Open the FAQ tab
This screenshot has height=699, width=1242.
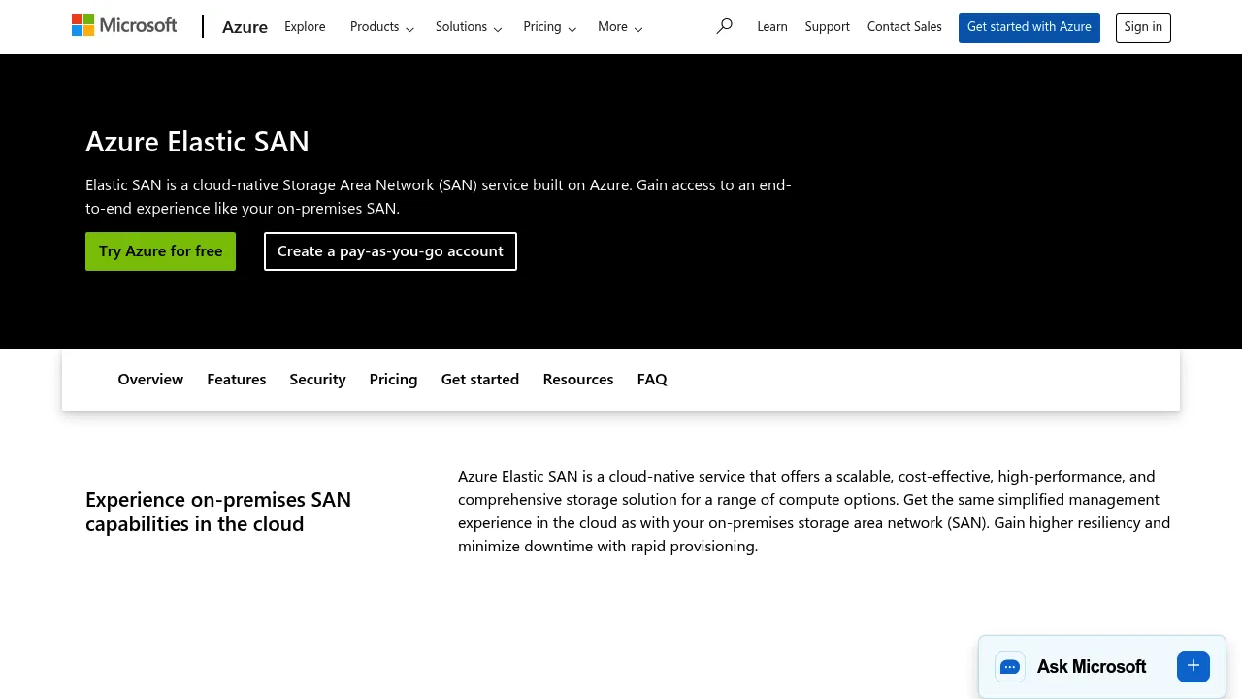[652, 380]
